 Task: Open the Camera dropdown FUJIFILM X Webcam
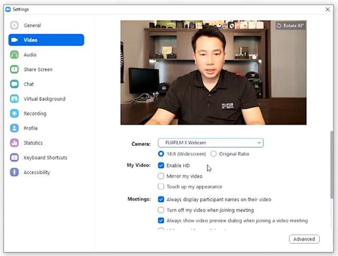pyautogui.click(x=210, y=143)
